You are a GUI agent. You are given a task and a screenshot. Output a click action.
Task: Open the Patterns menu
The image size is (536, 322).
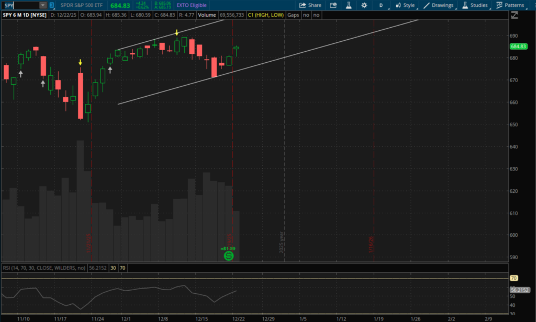[510, 5]
